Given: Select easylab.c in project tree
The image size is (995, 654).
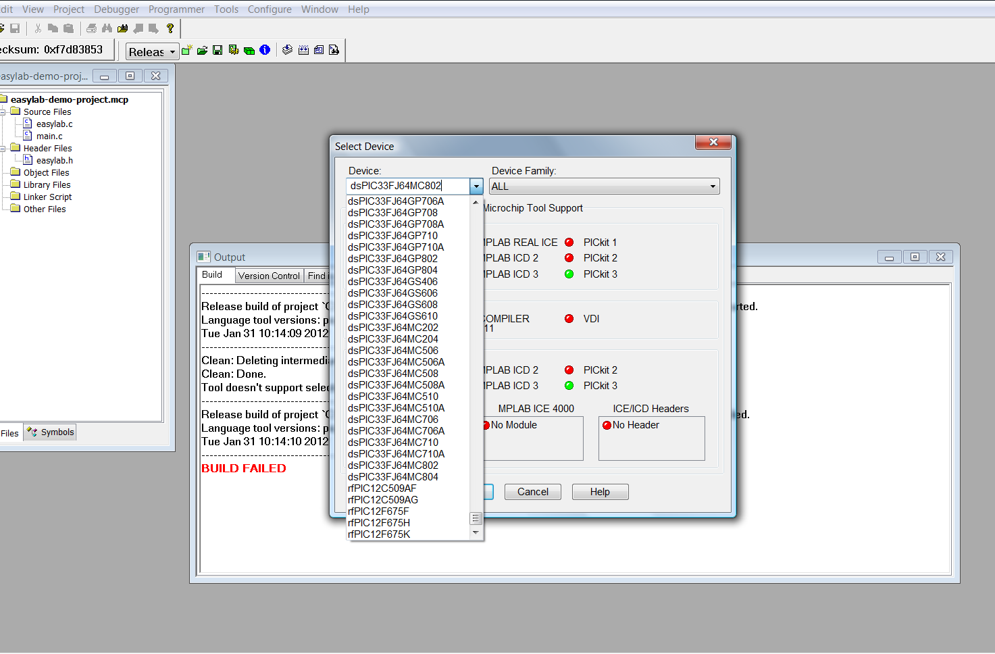Looking at the screenshot, I should click(x=54, y=124).
